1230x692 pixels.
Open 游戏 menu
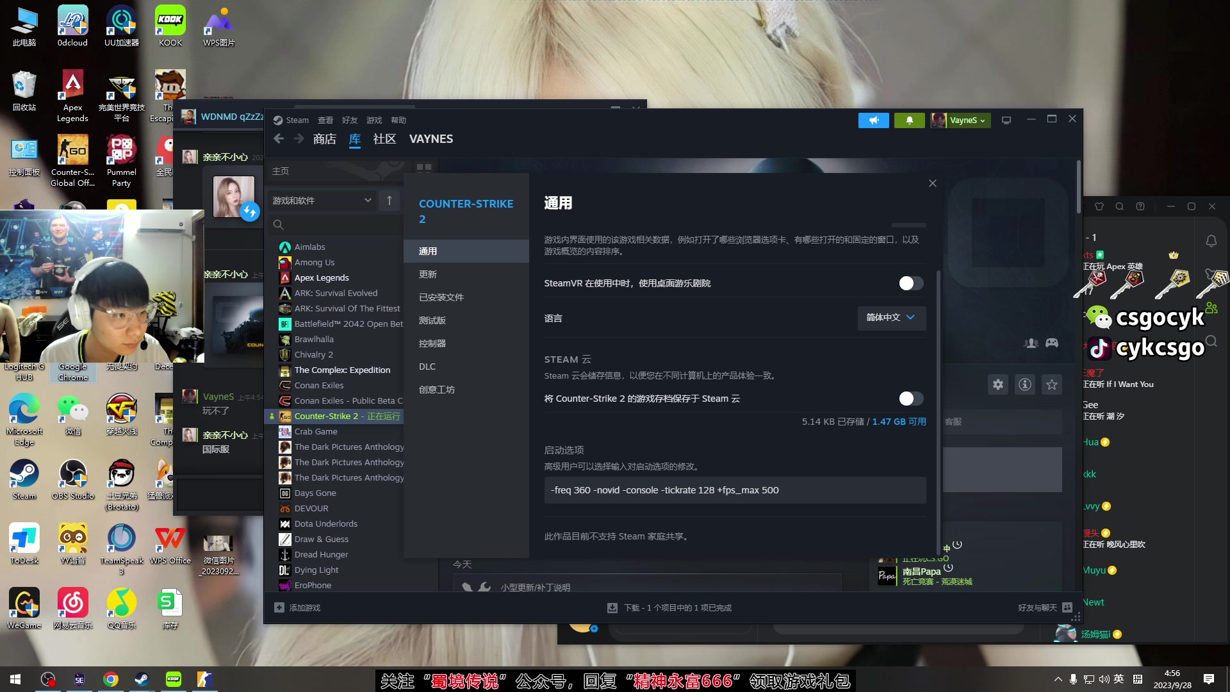(374, 120)
